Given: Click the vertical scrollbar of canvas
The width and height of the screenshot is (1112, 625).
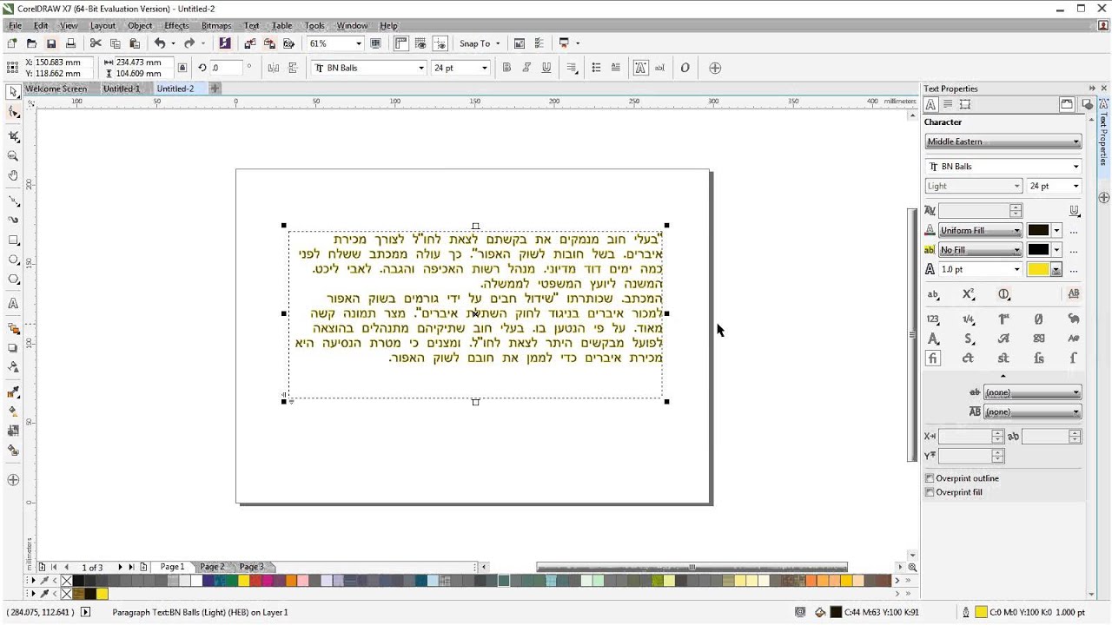Looking at the screenshot, I should [x=911, y=334].
